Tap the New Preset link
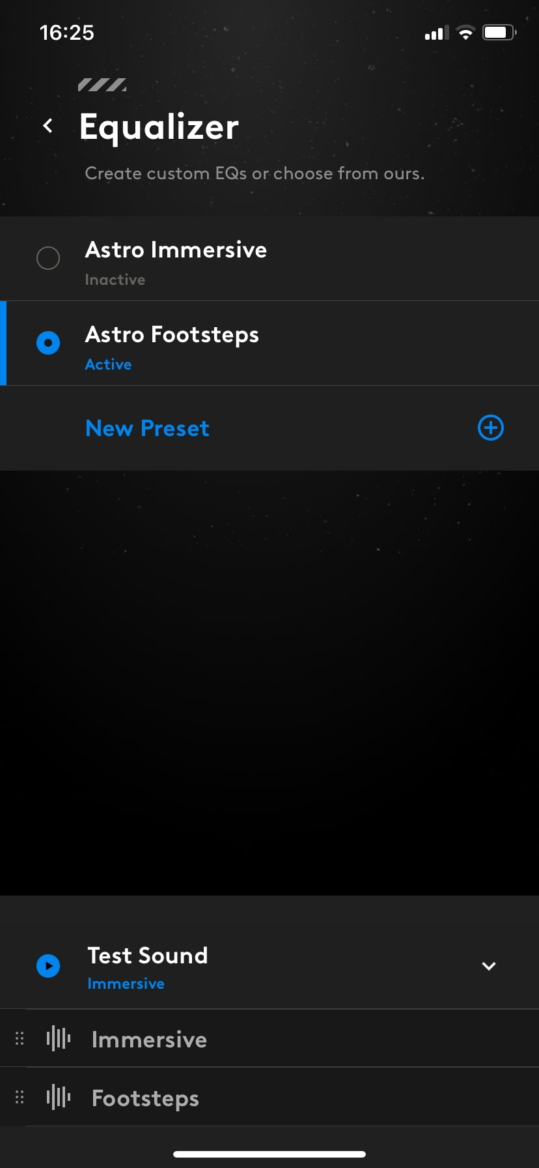Screen dimensions: 539x1168 click(x=147, y=428)
